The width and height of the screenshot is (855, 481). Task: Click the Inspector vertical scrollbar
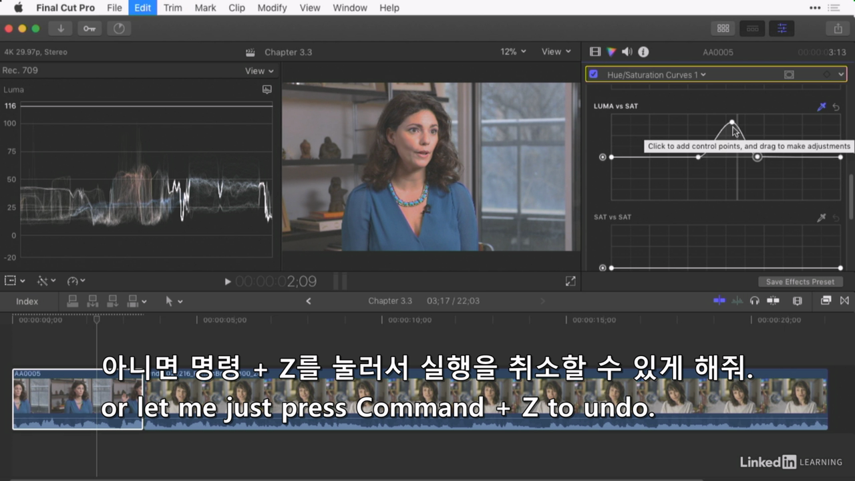(x=850, y=197)
